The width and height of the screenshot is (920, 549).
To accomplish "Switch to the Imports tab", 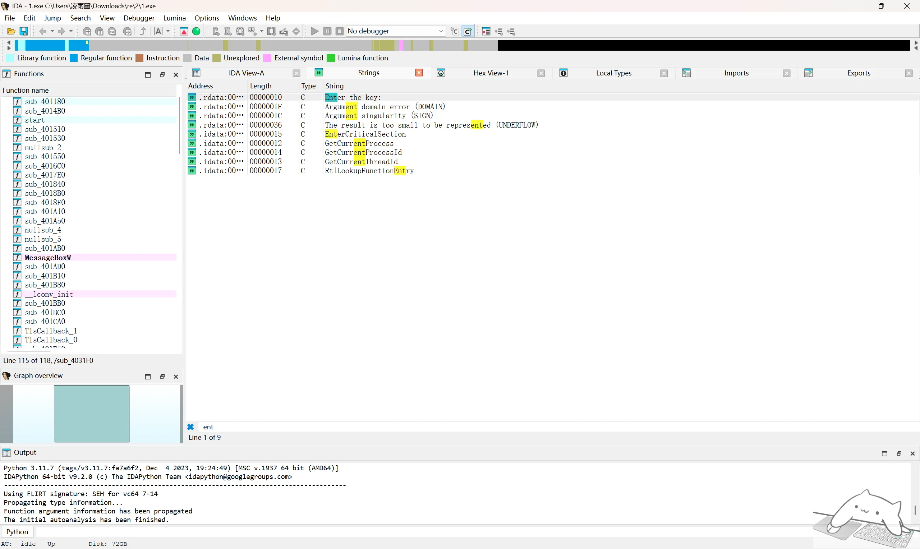I will [x=736, y=73].
